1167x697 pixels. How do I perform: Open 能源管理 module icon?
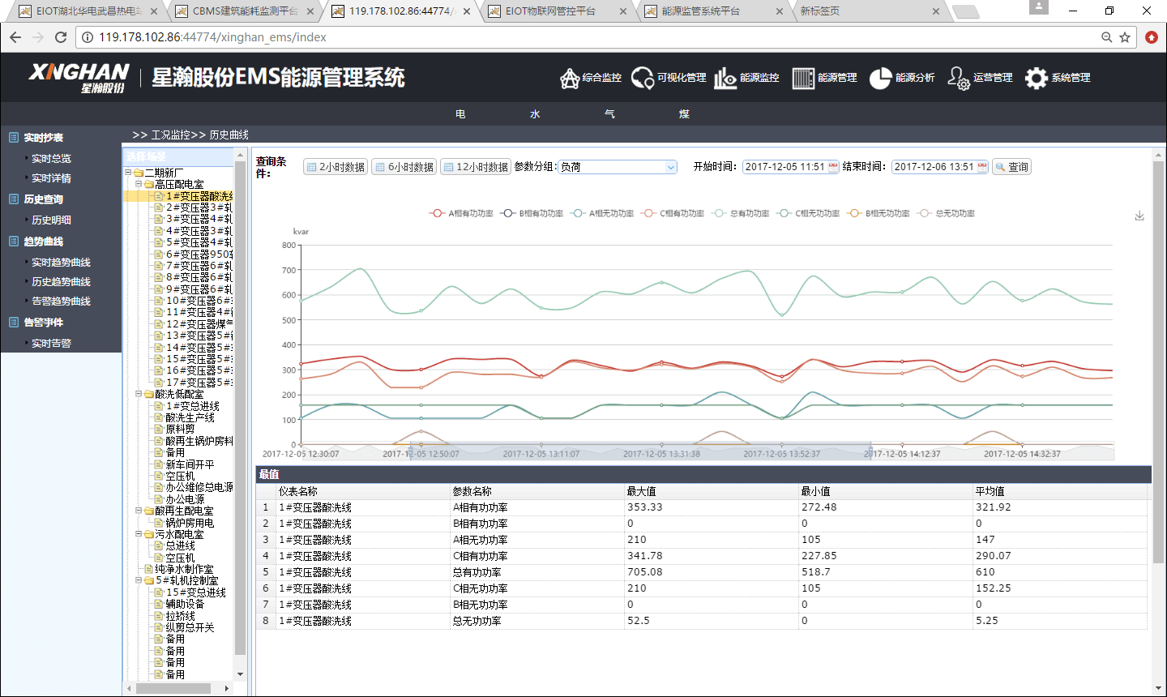pos(803,78)
